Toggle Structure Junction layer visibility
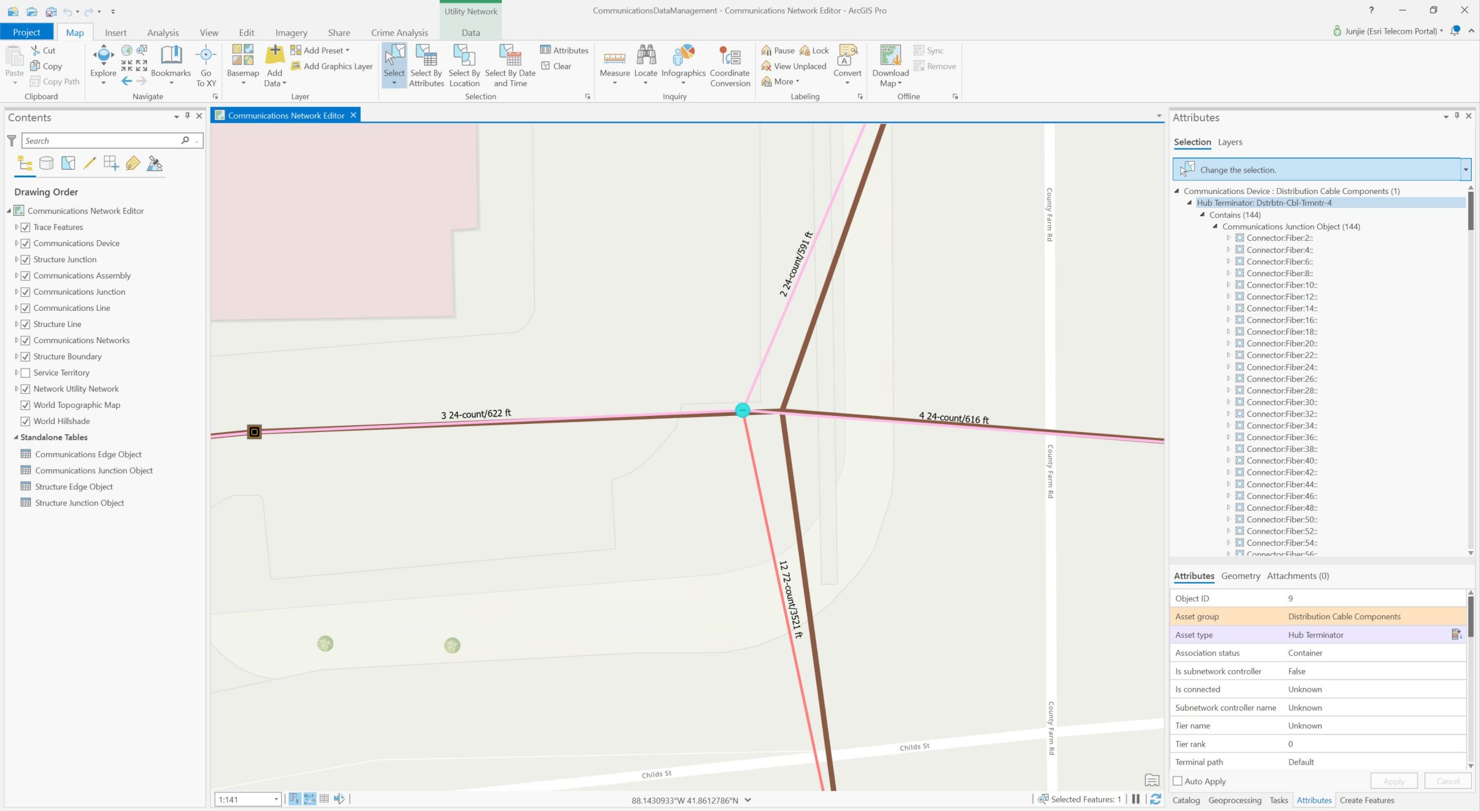This screenshot has width=1480, height=811. [x=25, y=259]
